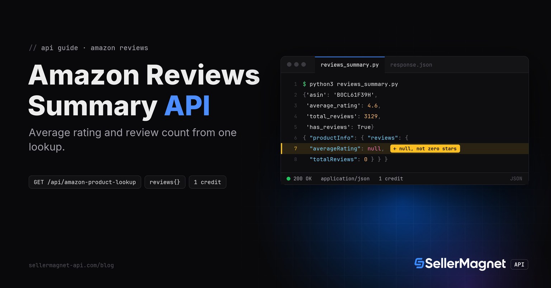The image size is (551, 288).
Task: Click the 'B0CL61F39H' ASIN value
Action: 354,95
